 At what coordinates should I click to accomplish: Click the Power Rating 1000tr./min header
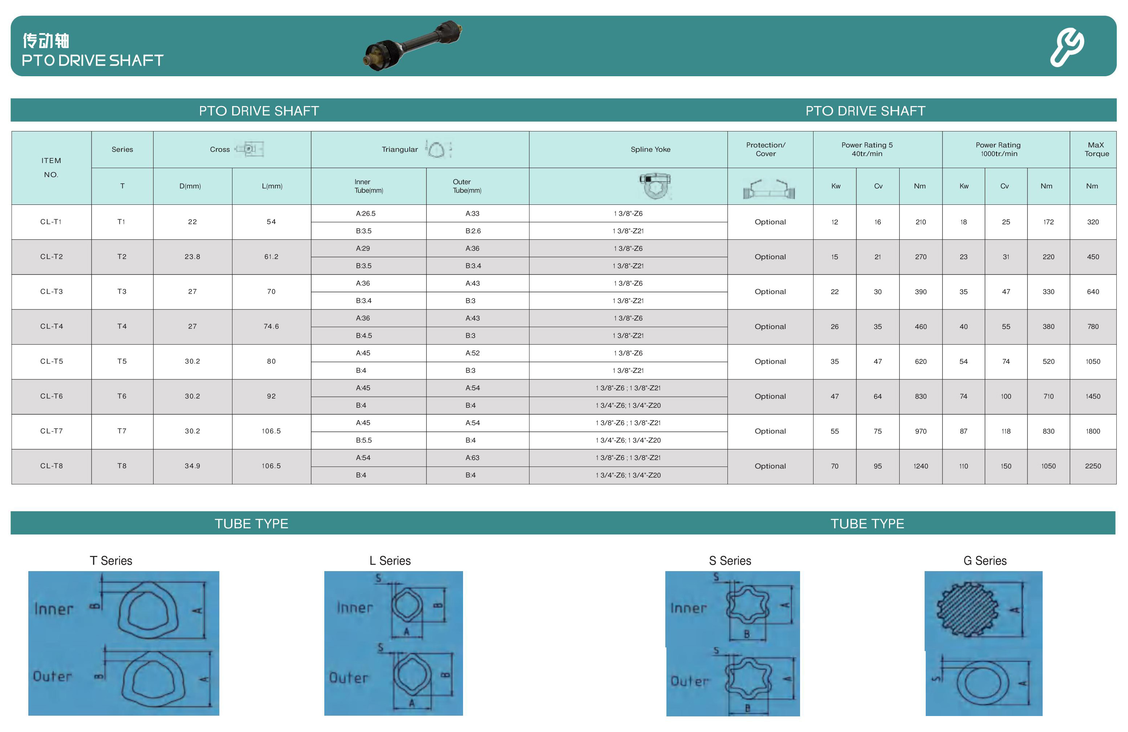pos(998,149)
